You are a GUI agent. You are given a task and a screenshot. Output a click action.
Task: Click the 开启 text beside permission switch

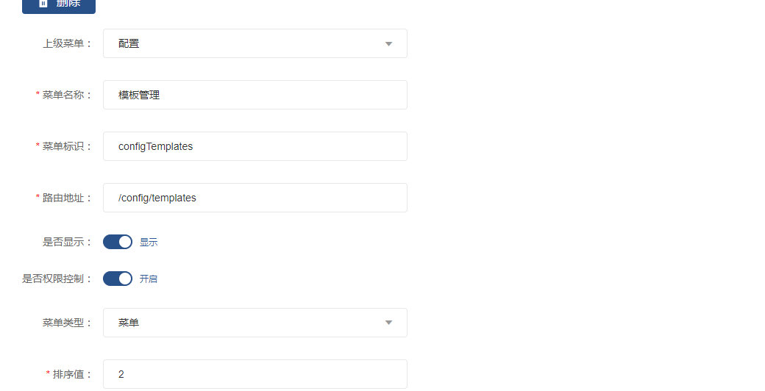coord(149,279)
